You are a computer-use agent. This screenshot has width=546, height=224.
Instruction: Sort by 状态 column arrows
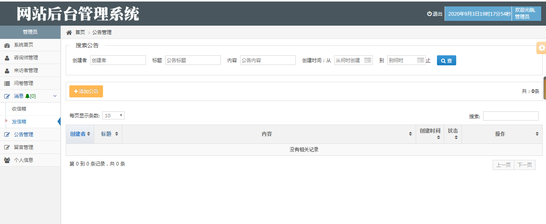point(456,137)
